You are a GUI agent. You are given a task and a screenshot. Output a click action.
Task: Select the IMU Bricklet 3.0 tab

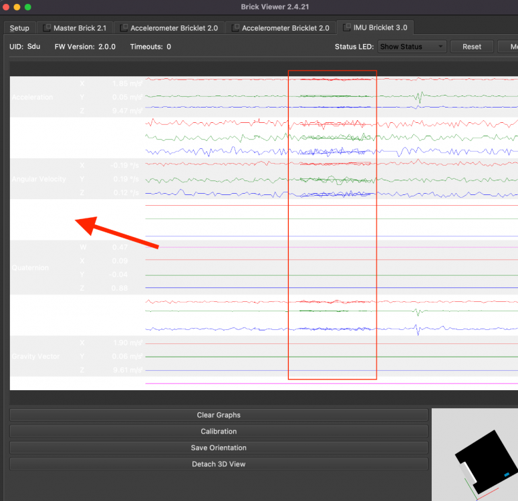tap(380, 27)
